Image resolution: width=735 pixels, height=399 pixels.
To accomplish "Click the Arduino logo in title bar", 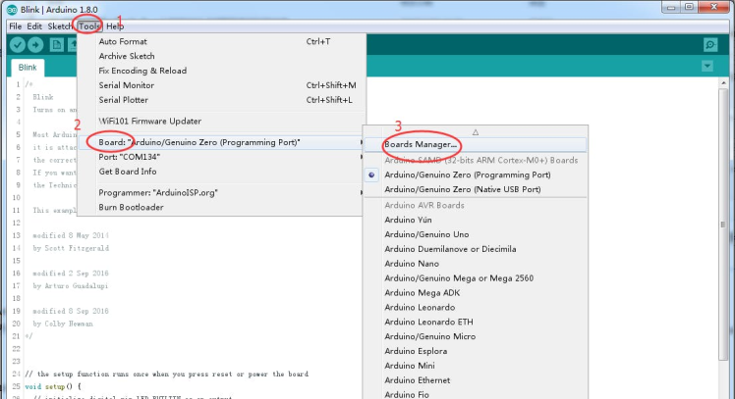I will pyautogui.click(x=9, y=9).
